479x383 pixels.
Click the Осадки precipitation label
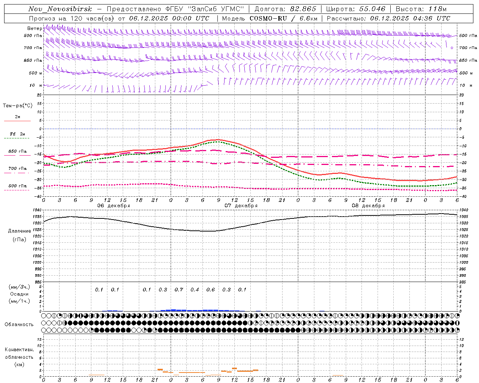tap(19, 294)
